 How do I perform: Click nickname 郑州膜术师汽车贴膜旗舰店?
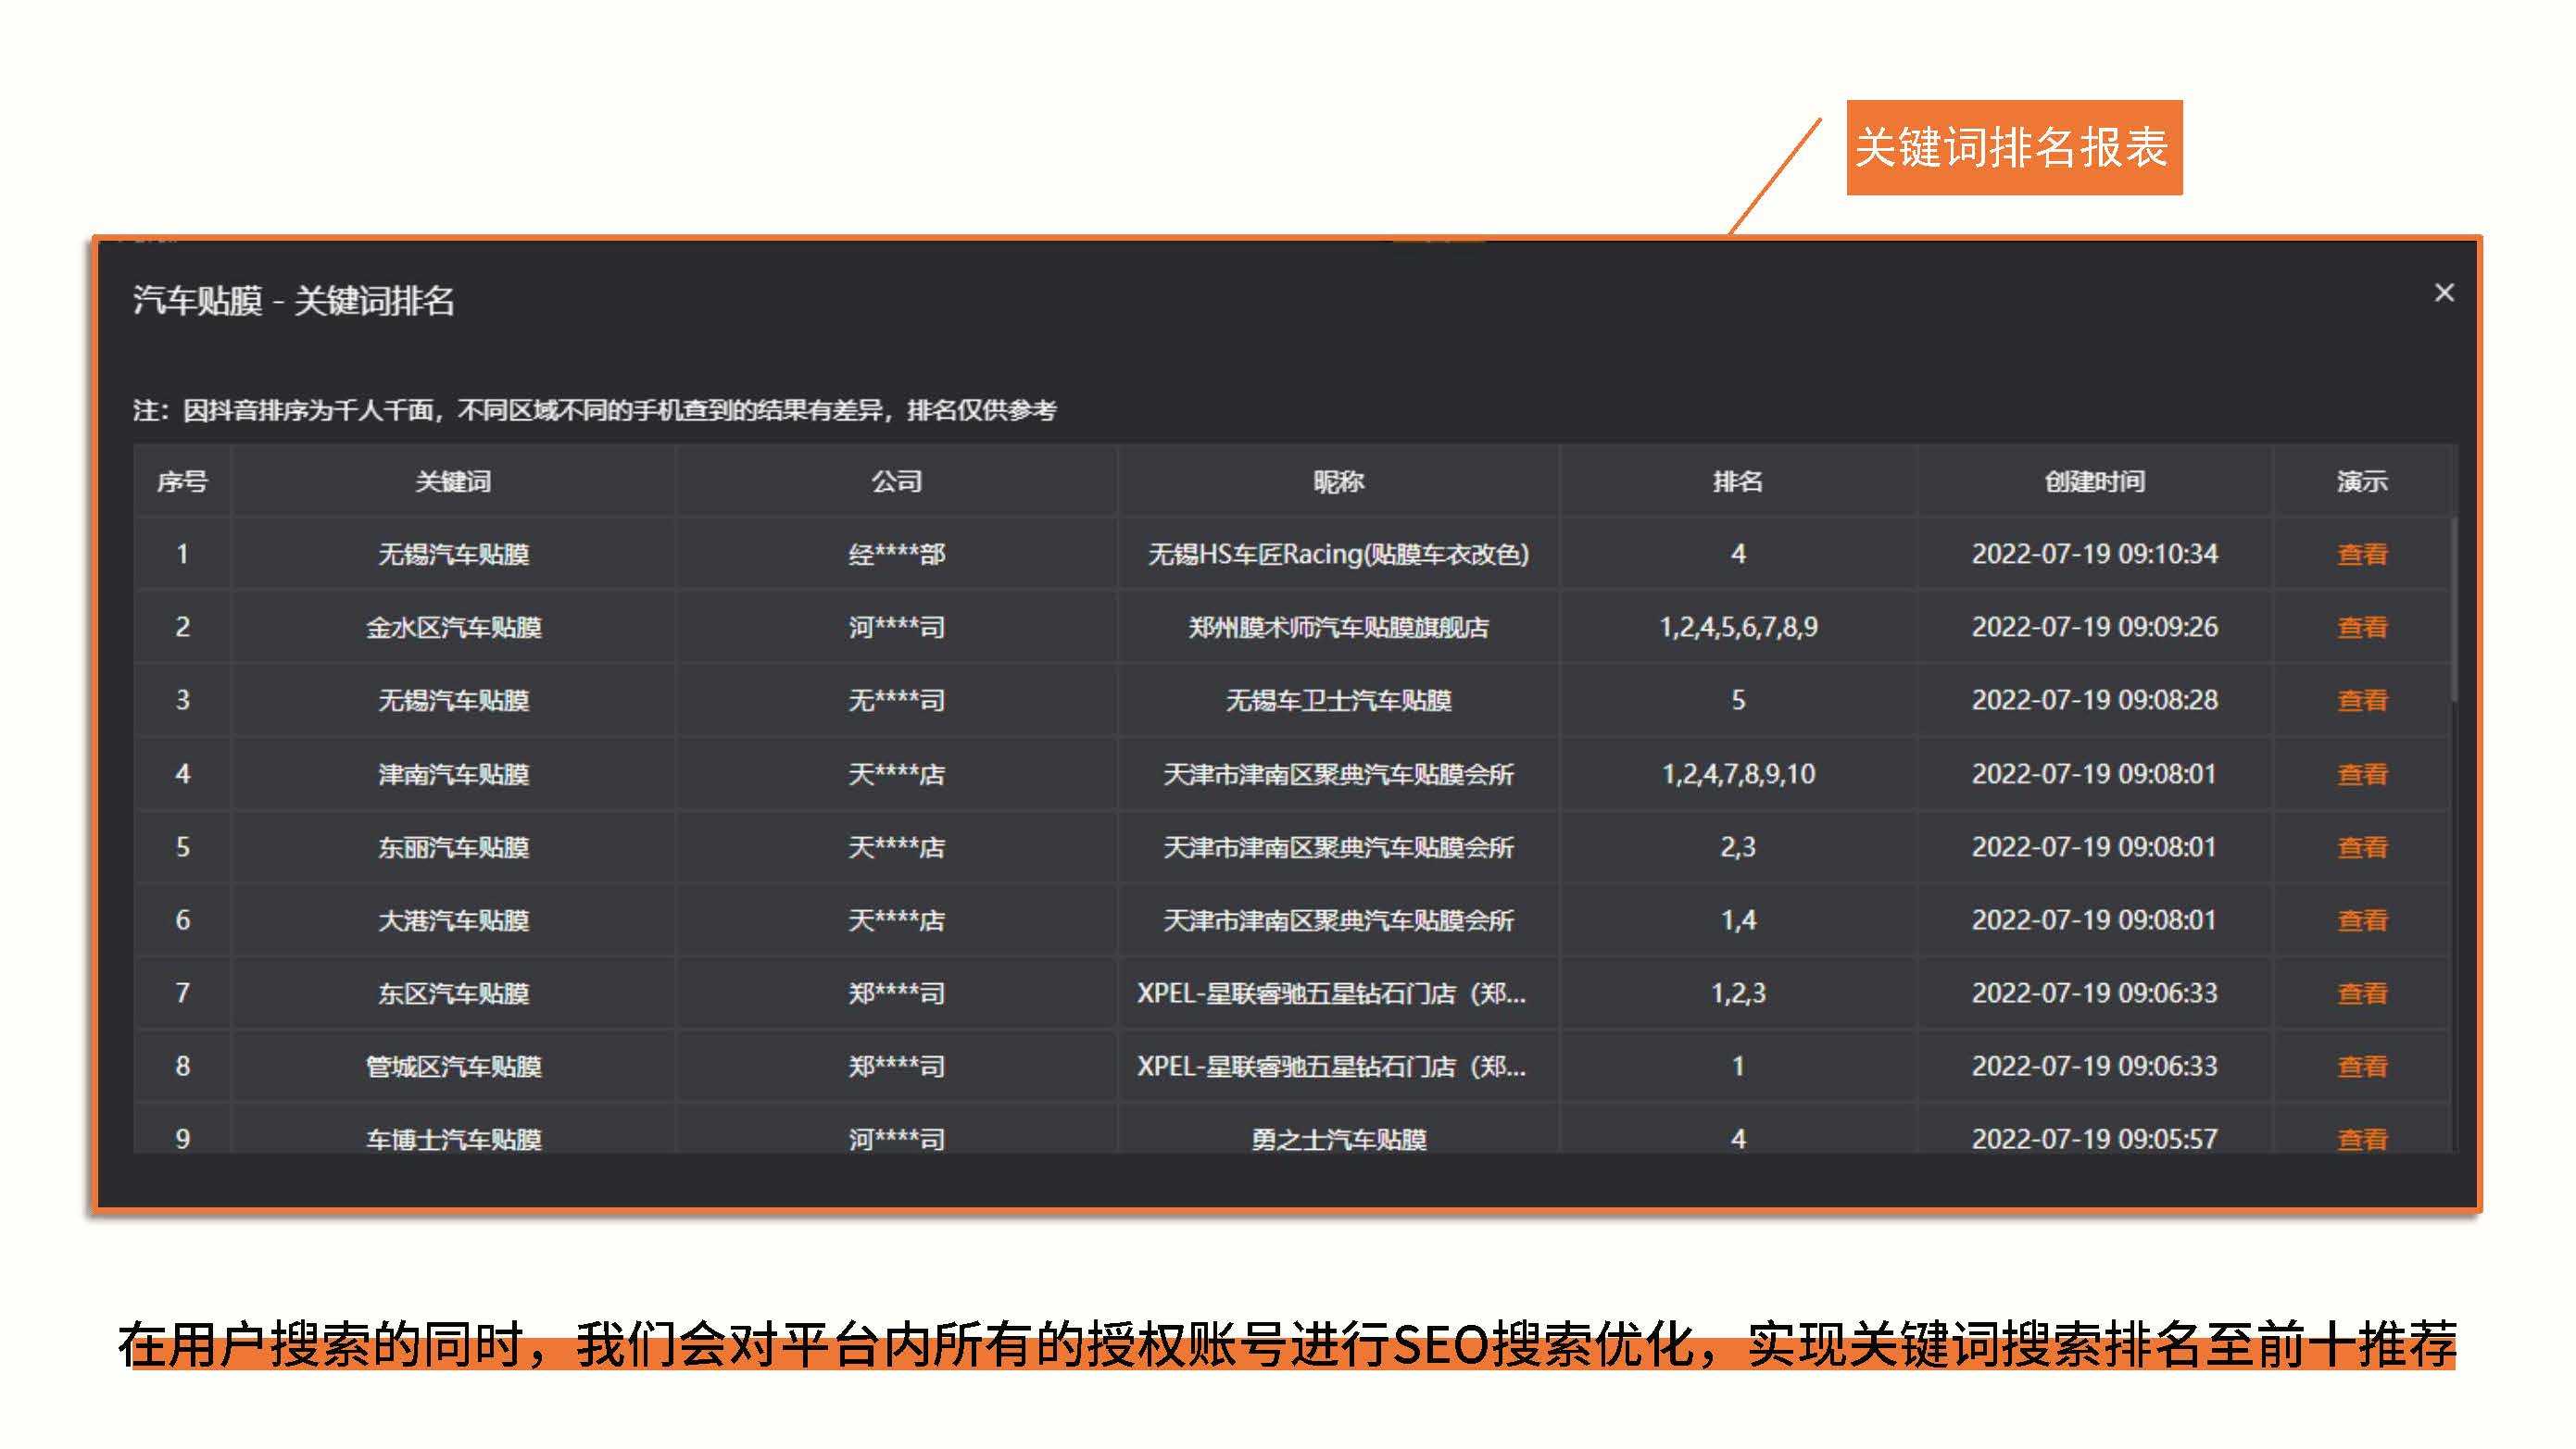pyautogui.click(x=1338, y=628)
